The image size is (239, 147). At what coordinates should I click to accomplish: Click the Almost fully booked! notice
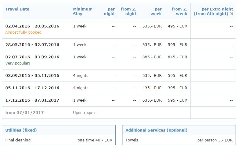pos(24,32)
